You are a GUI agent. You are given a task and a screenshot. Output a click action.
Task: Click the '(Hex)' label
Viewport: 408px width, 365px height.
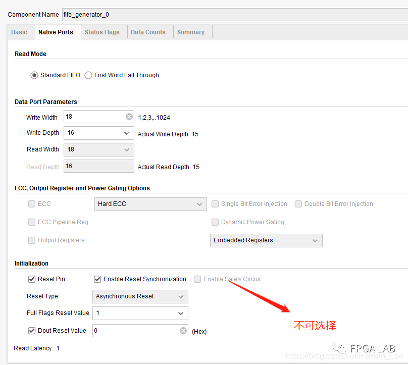click(x=199, y=332)
